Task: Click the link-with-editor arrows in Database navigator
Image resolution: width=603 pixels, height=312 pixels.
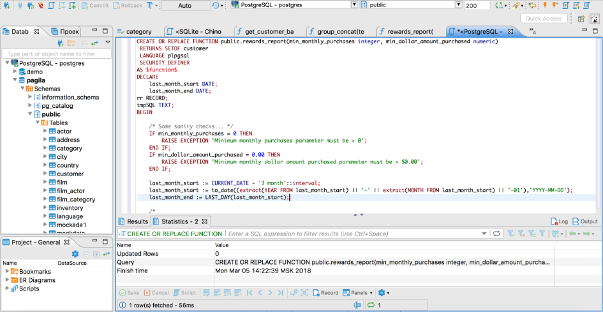Action: coord(94,43)
